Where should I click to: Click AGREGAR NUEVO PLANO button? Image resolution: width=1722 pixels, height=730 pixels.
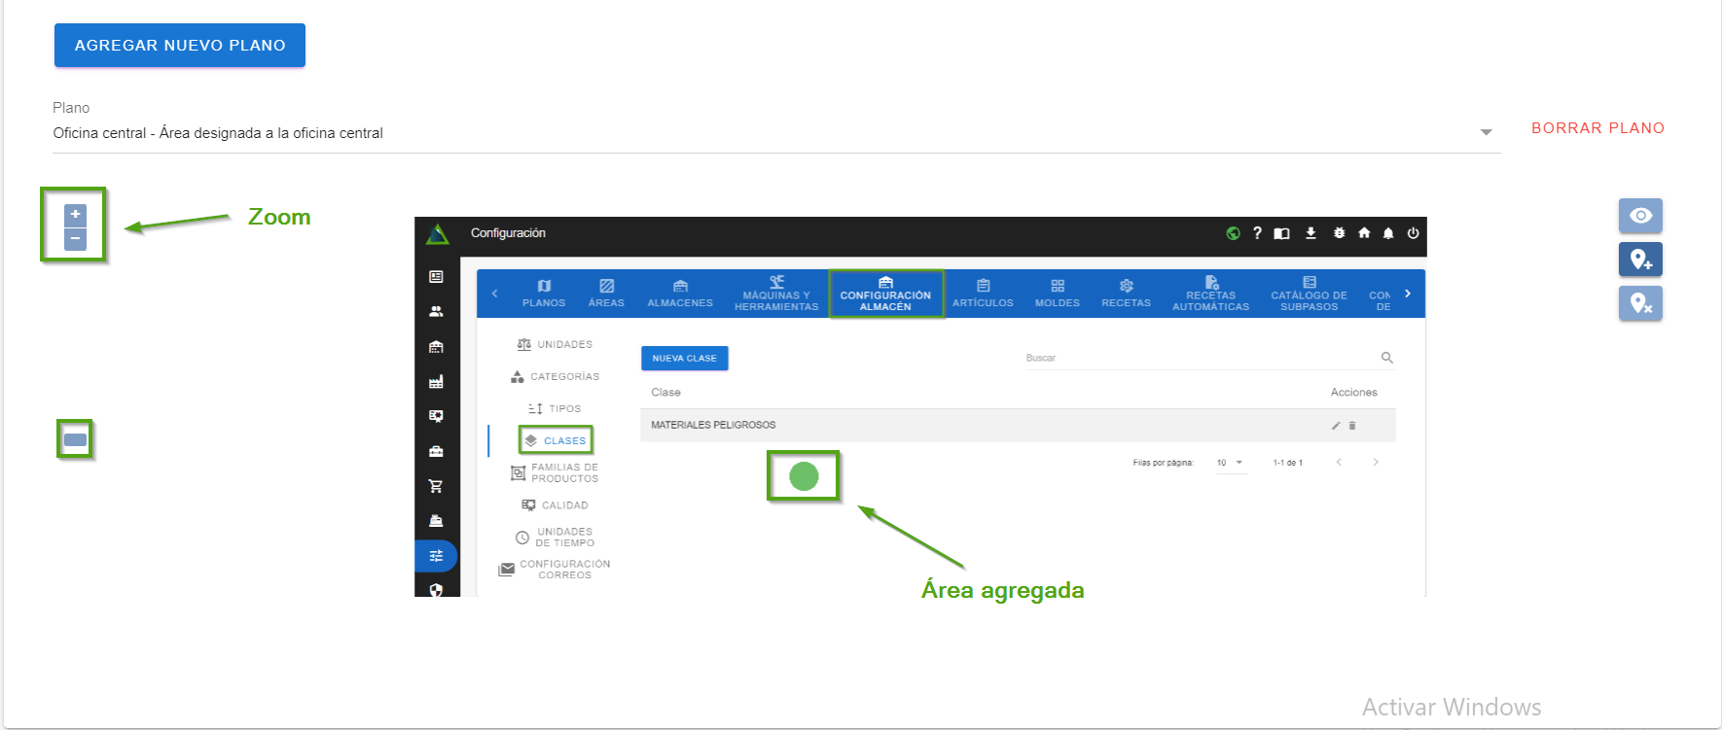click(x=180, y=46)
